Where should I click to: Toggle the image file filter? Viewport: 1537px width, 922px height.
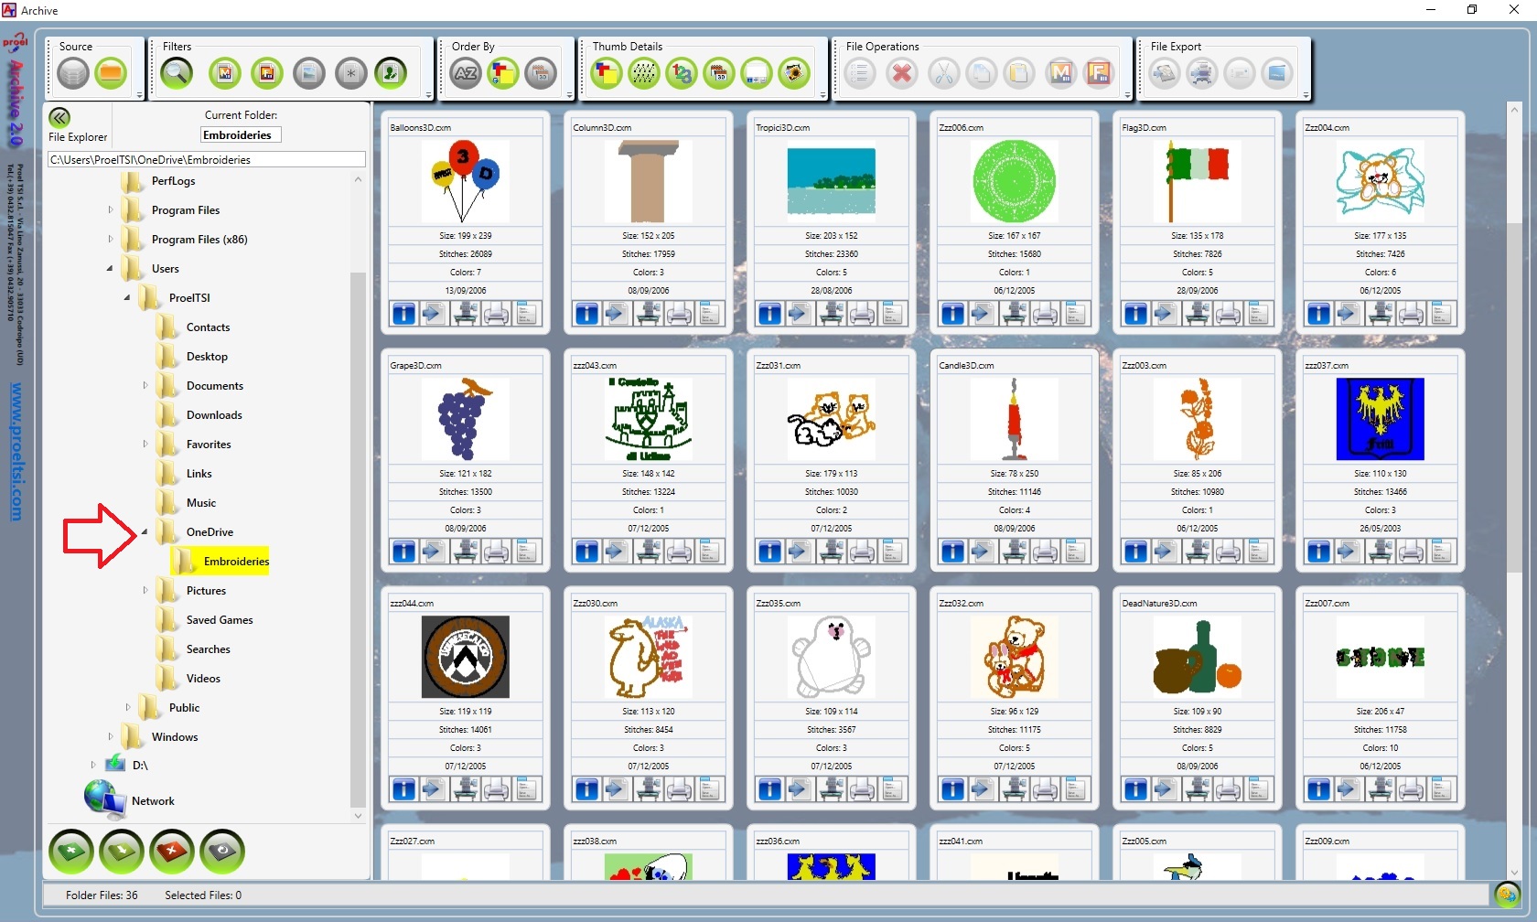click(309, 73)
